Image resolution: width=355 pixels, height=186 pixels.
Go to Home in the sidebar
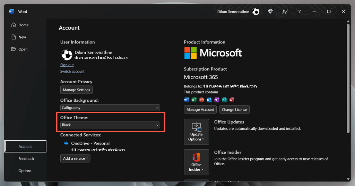click(23, 25)
